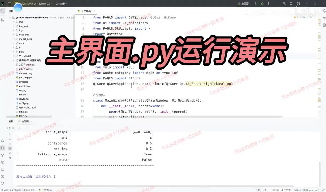Open Search Everywhere magnifier
Image resolution: width=326 pixels, height=192 pixels.
(x=291, y=4)
